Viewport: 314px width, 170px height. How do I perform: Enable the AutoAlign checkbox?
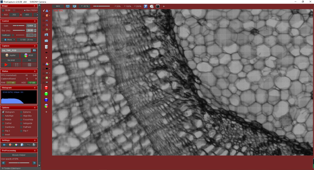click(x=3, y=116)
